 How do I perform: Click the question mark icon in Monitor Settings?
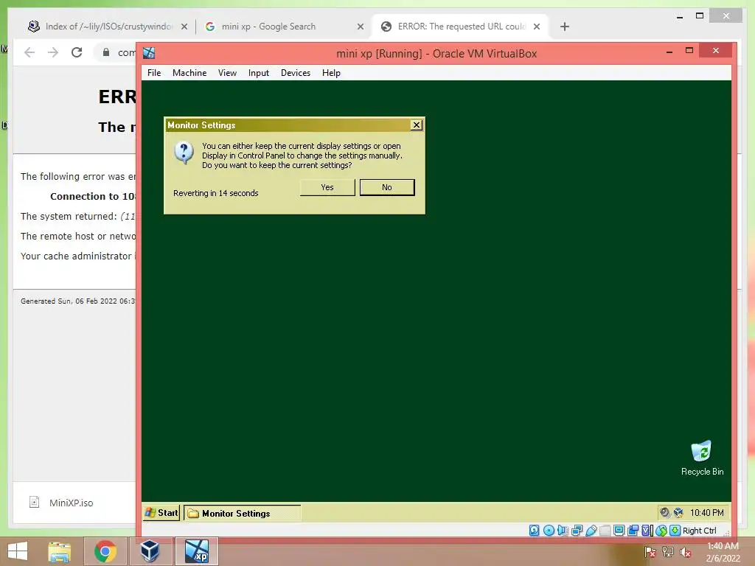[x=184, y=153]
